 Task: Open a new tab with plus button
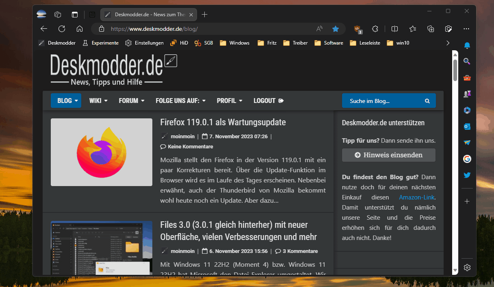(x=205, y=15)
